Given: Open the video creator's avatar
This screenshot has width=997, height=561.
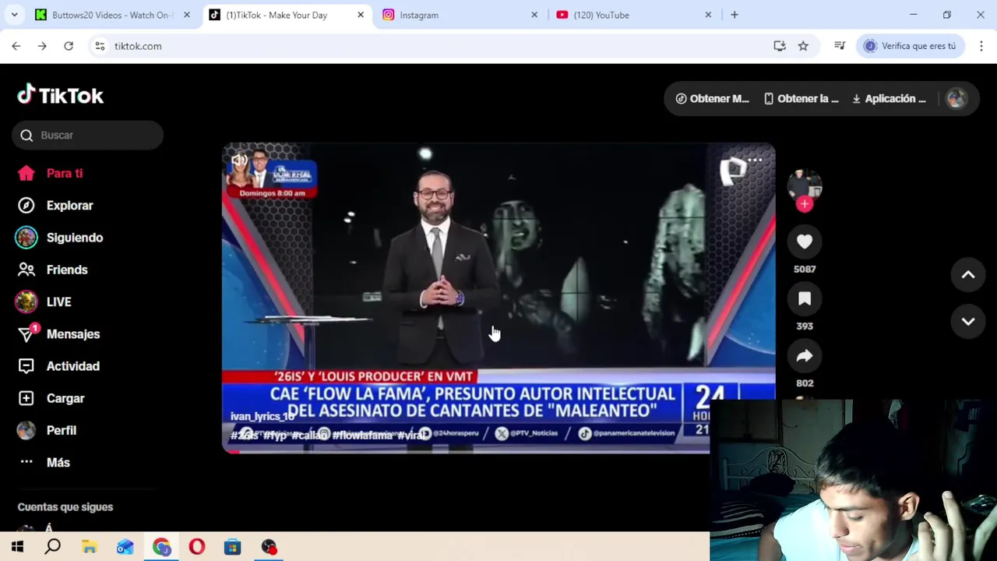Looking at the screenshot, I should (805, 185).
